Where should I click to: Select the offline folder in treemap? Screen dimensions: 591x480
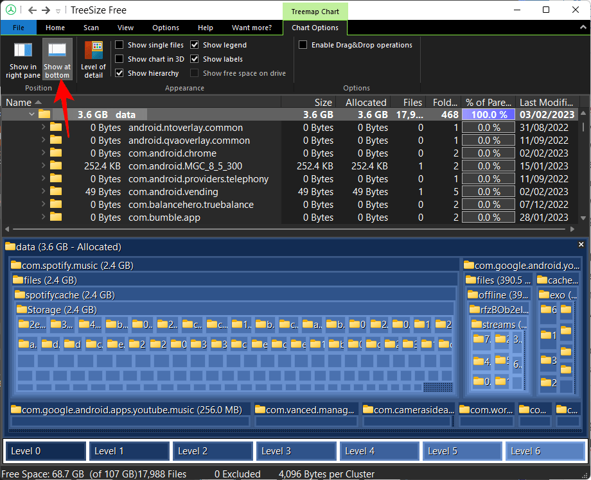[497, 295]
